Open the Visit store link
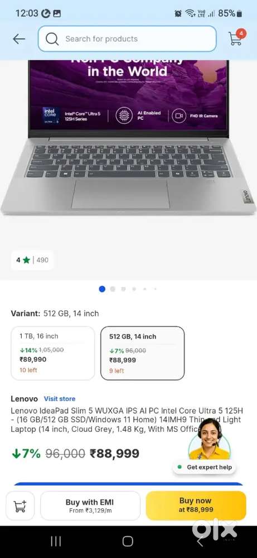 tap(59, 398)
